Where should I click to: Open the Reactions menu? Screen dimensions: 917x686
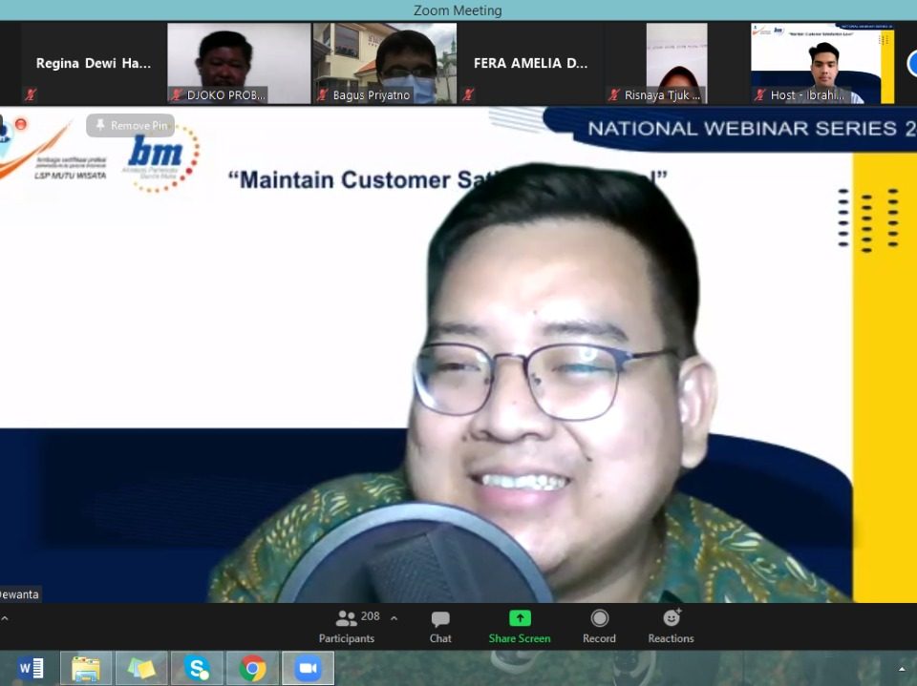point(671,627)
